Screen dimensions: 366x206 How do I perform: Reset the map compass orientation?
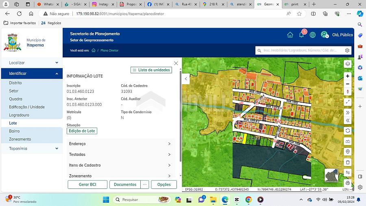(x=347, y=92)
